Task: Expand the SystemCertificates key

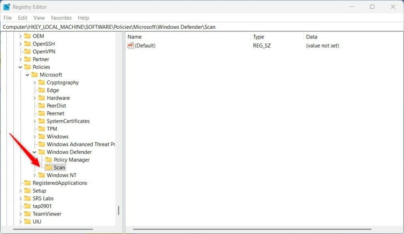Action: click(x=35, y=121)
